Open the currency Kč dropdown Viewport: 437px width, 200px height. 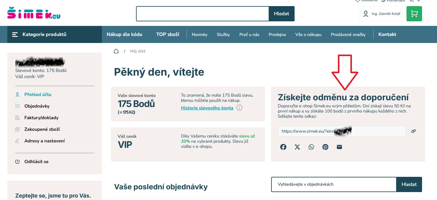(415, 1)
